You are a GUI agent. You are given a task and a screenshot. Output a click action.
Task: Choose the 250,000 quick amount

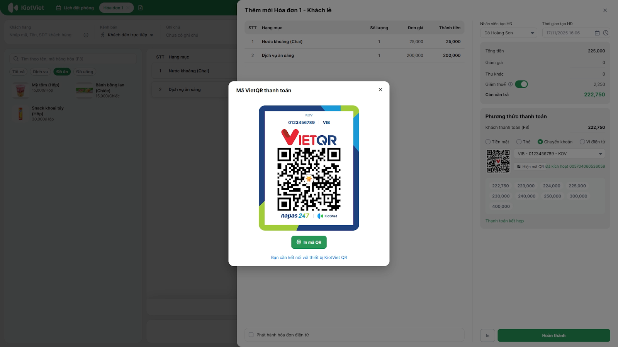pyautogui.click(x=553, y=196)
